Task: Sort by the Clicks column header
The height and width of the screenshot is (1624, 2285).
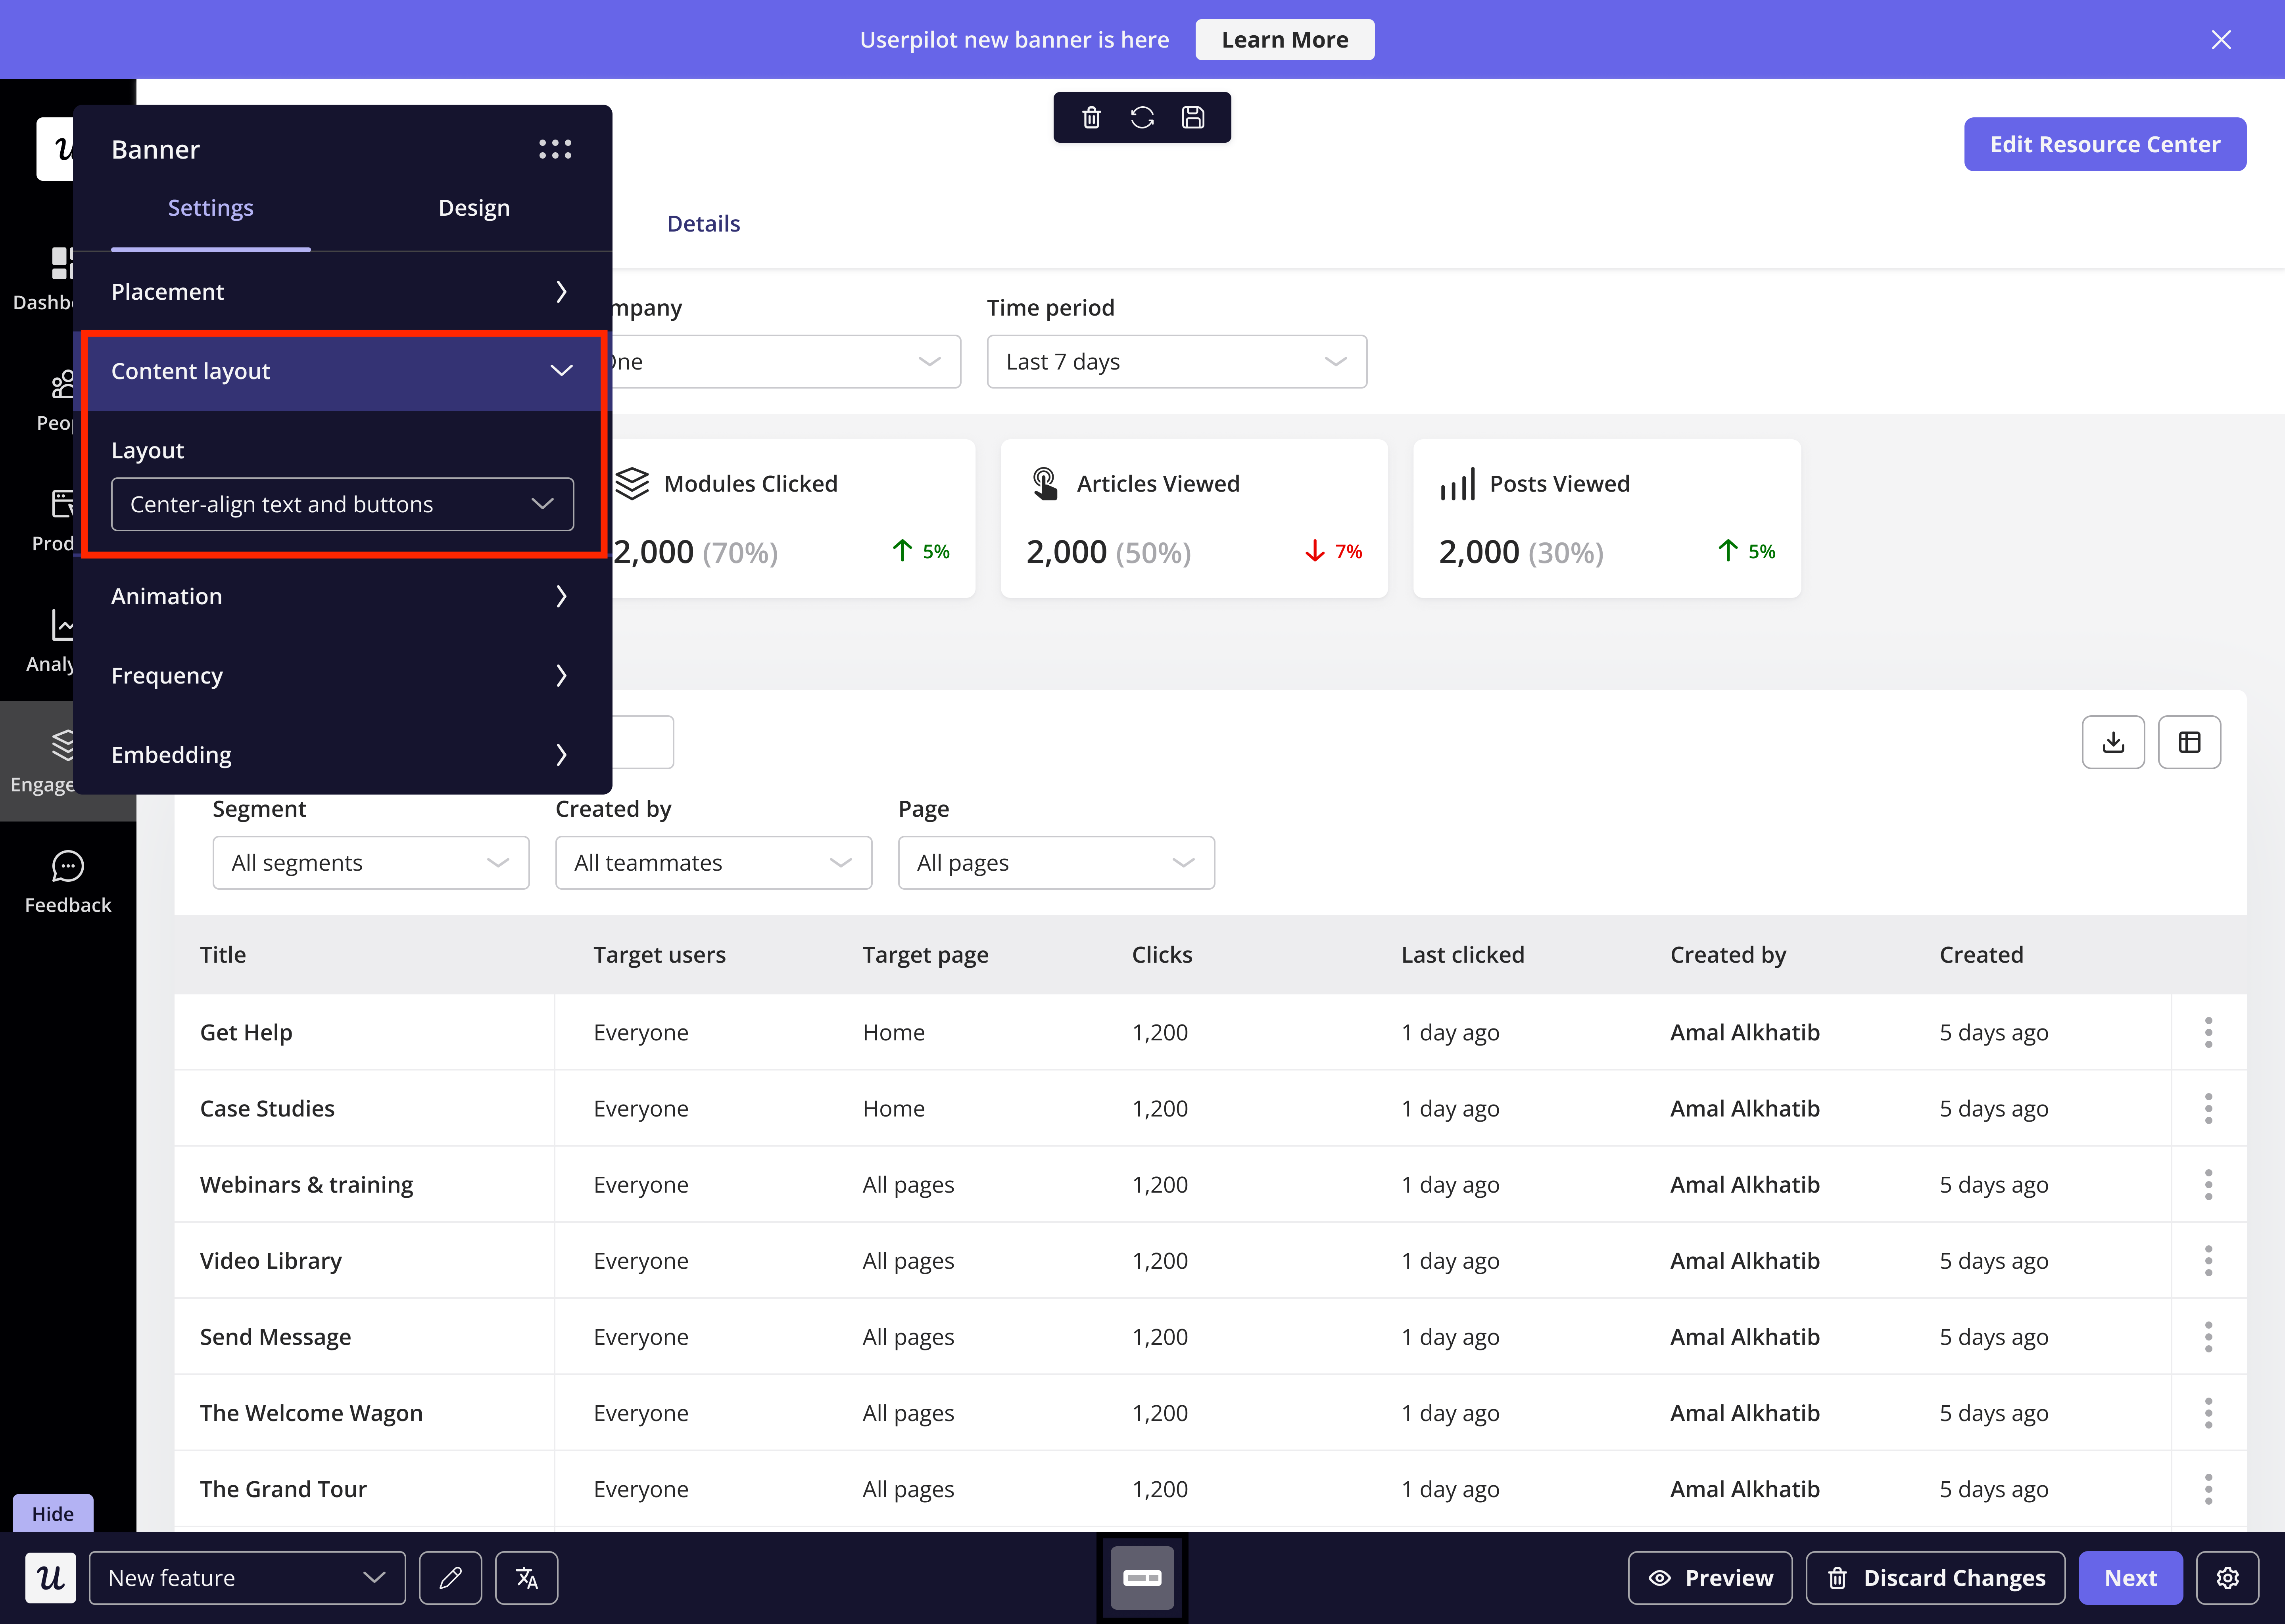Action: point(1162,955)
